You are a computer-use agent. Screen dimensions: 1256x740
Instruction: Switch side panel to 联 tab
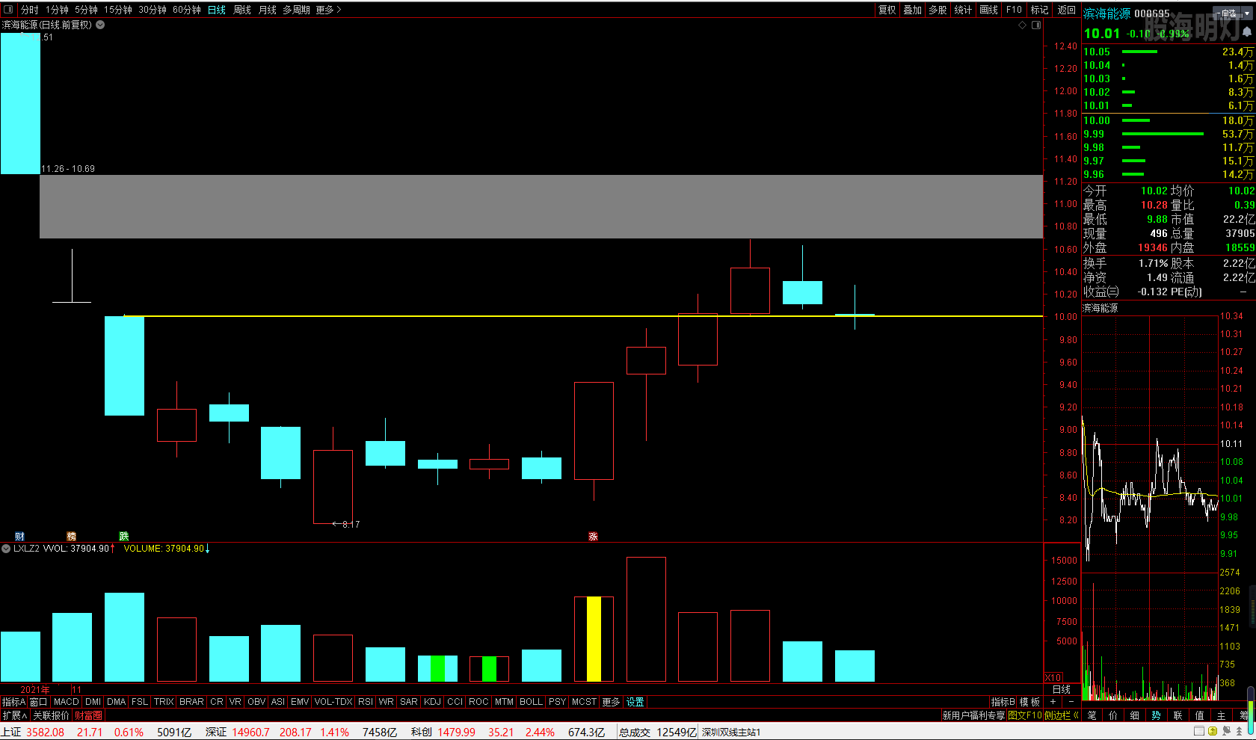1178,715
